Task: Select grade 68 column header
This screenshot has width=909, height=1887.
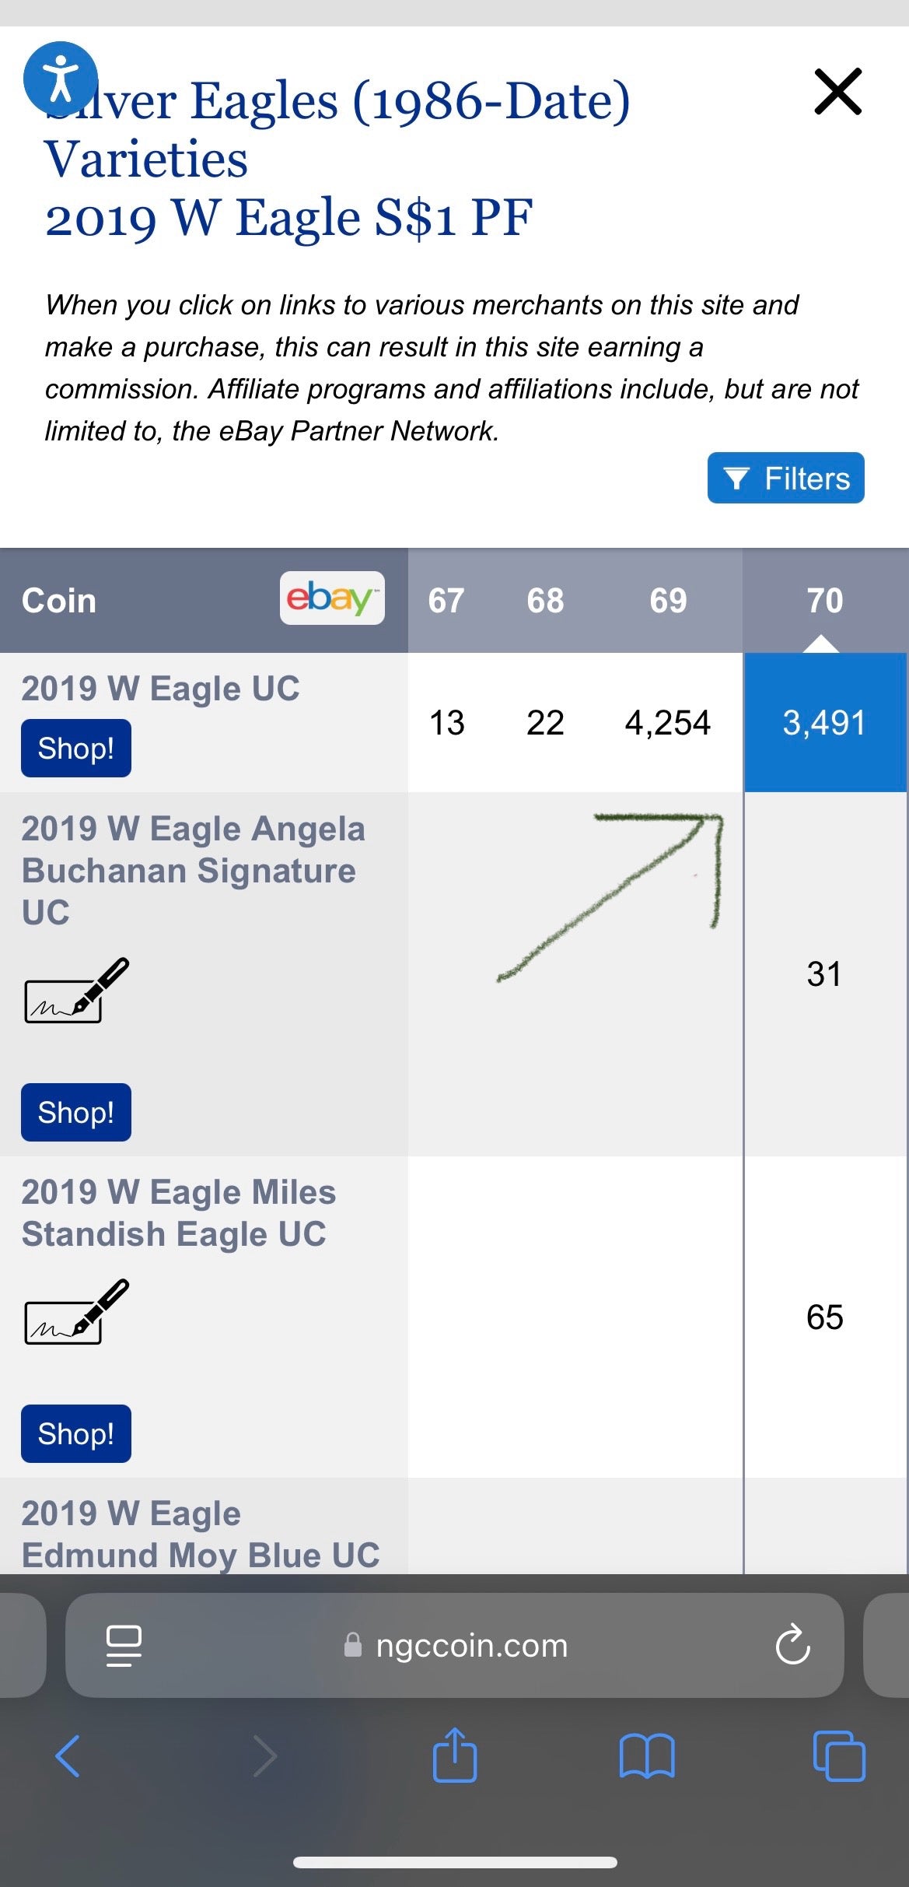Action: (x=545, y=601)
